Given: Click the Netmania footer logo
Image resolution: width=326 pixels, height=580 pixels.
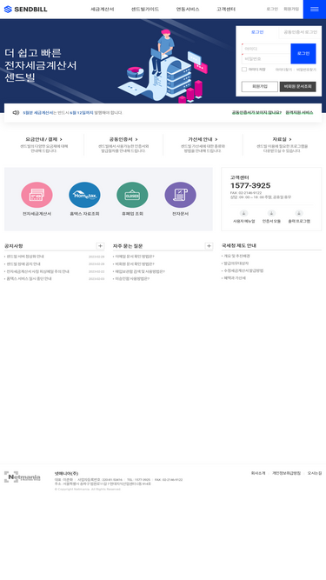Looking at the screenshot, I should 23,477.
